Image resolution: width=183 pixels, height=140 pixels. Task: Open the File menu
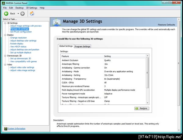coord(5,8)
